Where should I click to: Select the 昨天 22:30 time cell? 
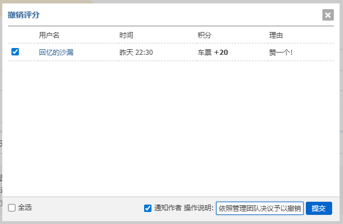point(136,53)
